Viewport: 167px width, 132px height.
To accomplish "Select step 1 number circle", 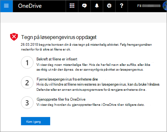I will click(27, 62).
